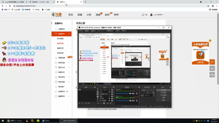219x123 pixels.
Task: Add a new scene with the plus icon in OBS Scenes panel
Action: 79,103
